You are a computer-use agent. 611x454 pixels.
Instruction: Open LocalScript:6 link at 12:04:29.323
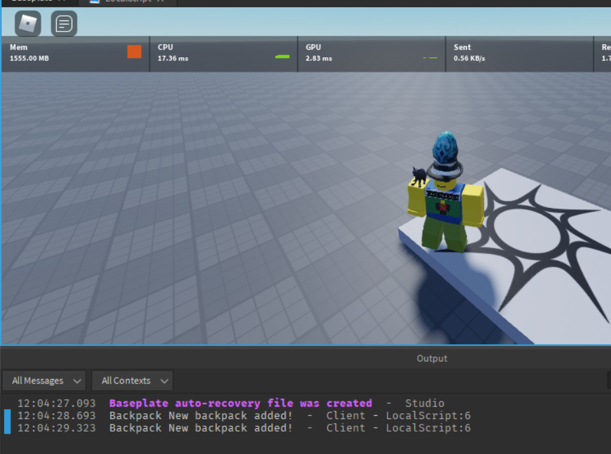click(x=428, y=428)
